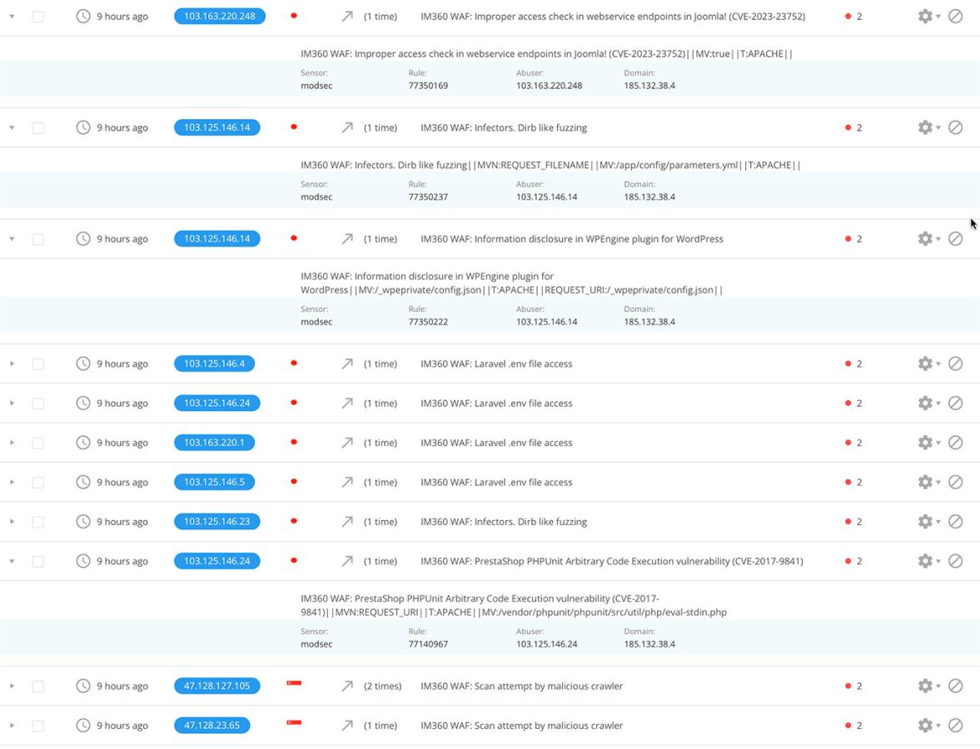This screenshot has height=749, width=980.
Task: Expand details for 103.163.220.1 Laravel row
Action: click(x=12, y=443)
